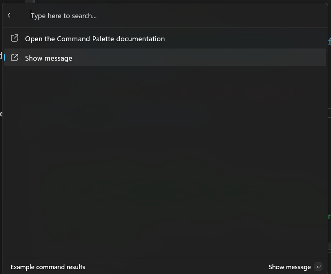331x274 pixels.
Task: Click the empty results area of the palette
Action: point(162,162)
